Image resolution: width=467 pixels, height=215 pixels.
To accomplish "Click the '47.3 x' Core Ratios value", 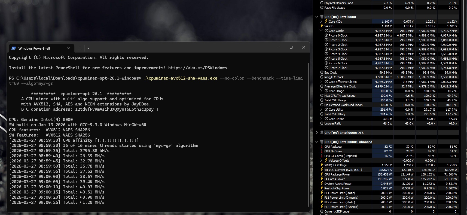I will 453,119.
